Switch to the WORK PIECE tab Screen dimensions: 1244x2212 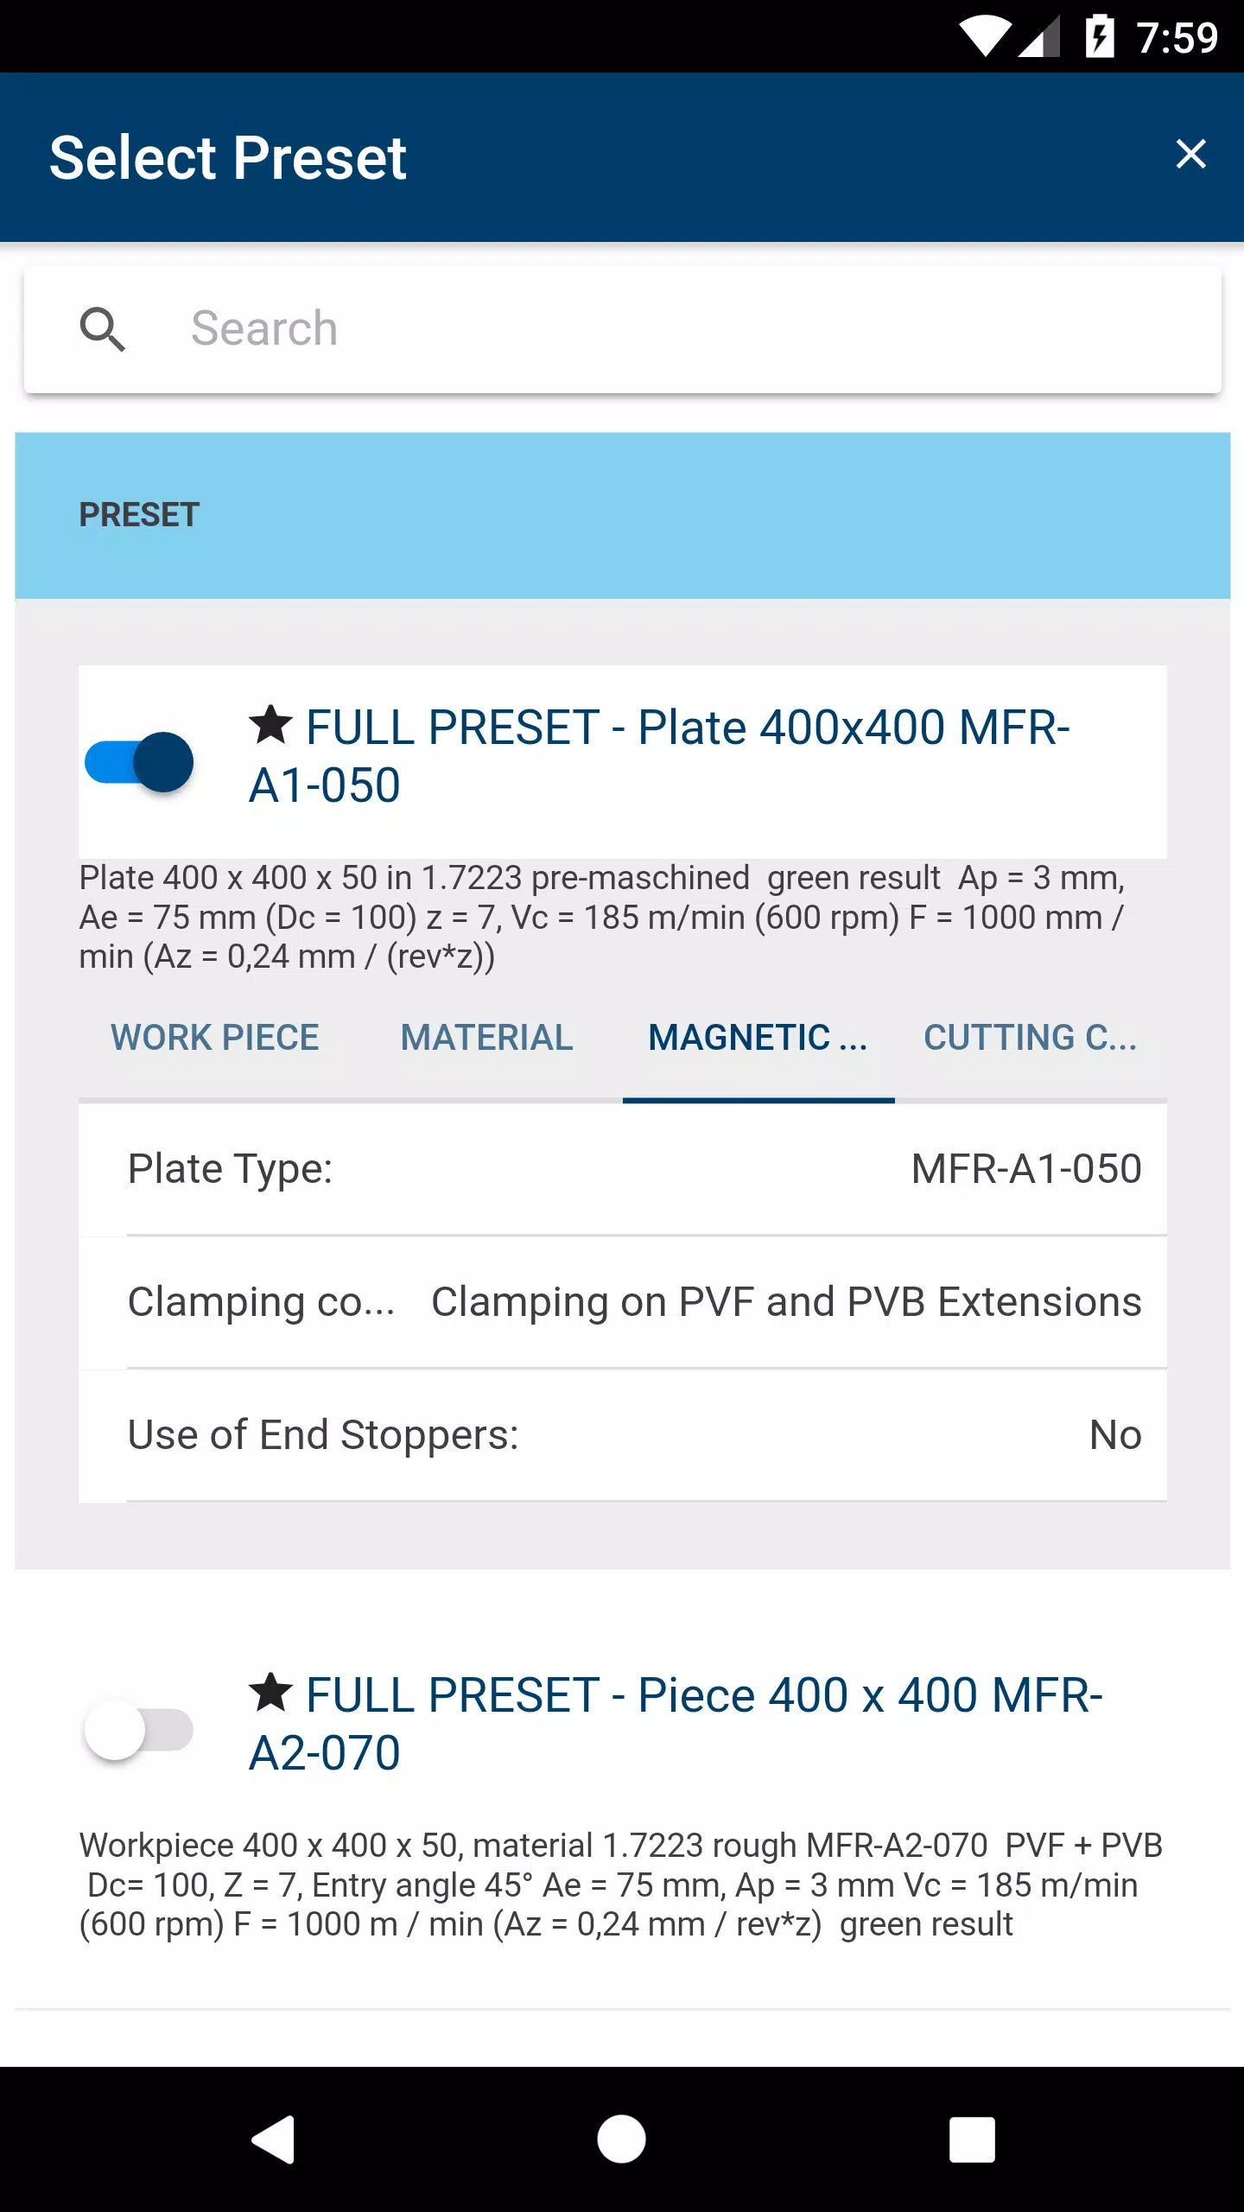tap(215, 1038)
